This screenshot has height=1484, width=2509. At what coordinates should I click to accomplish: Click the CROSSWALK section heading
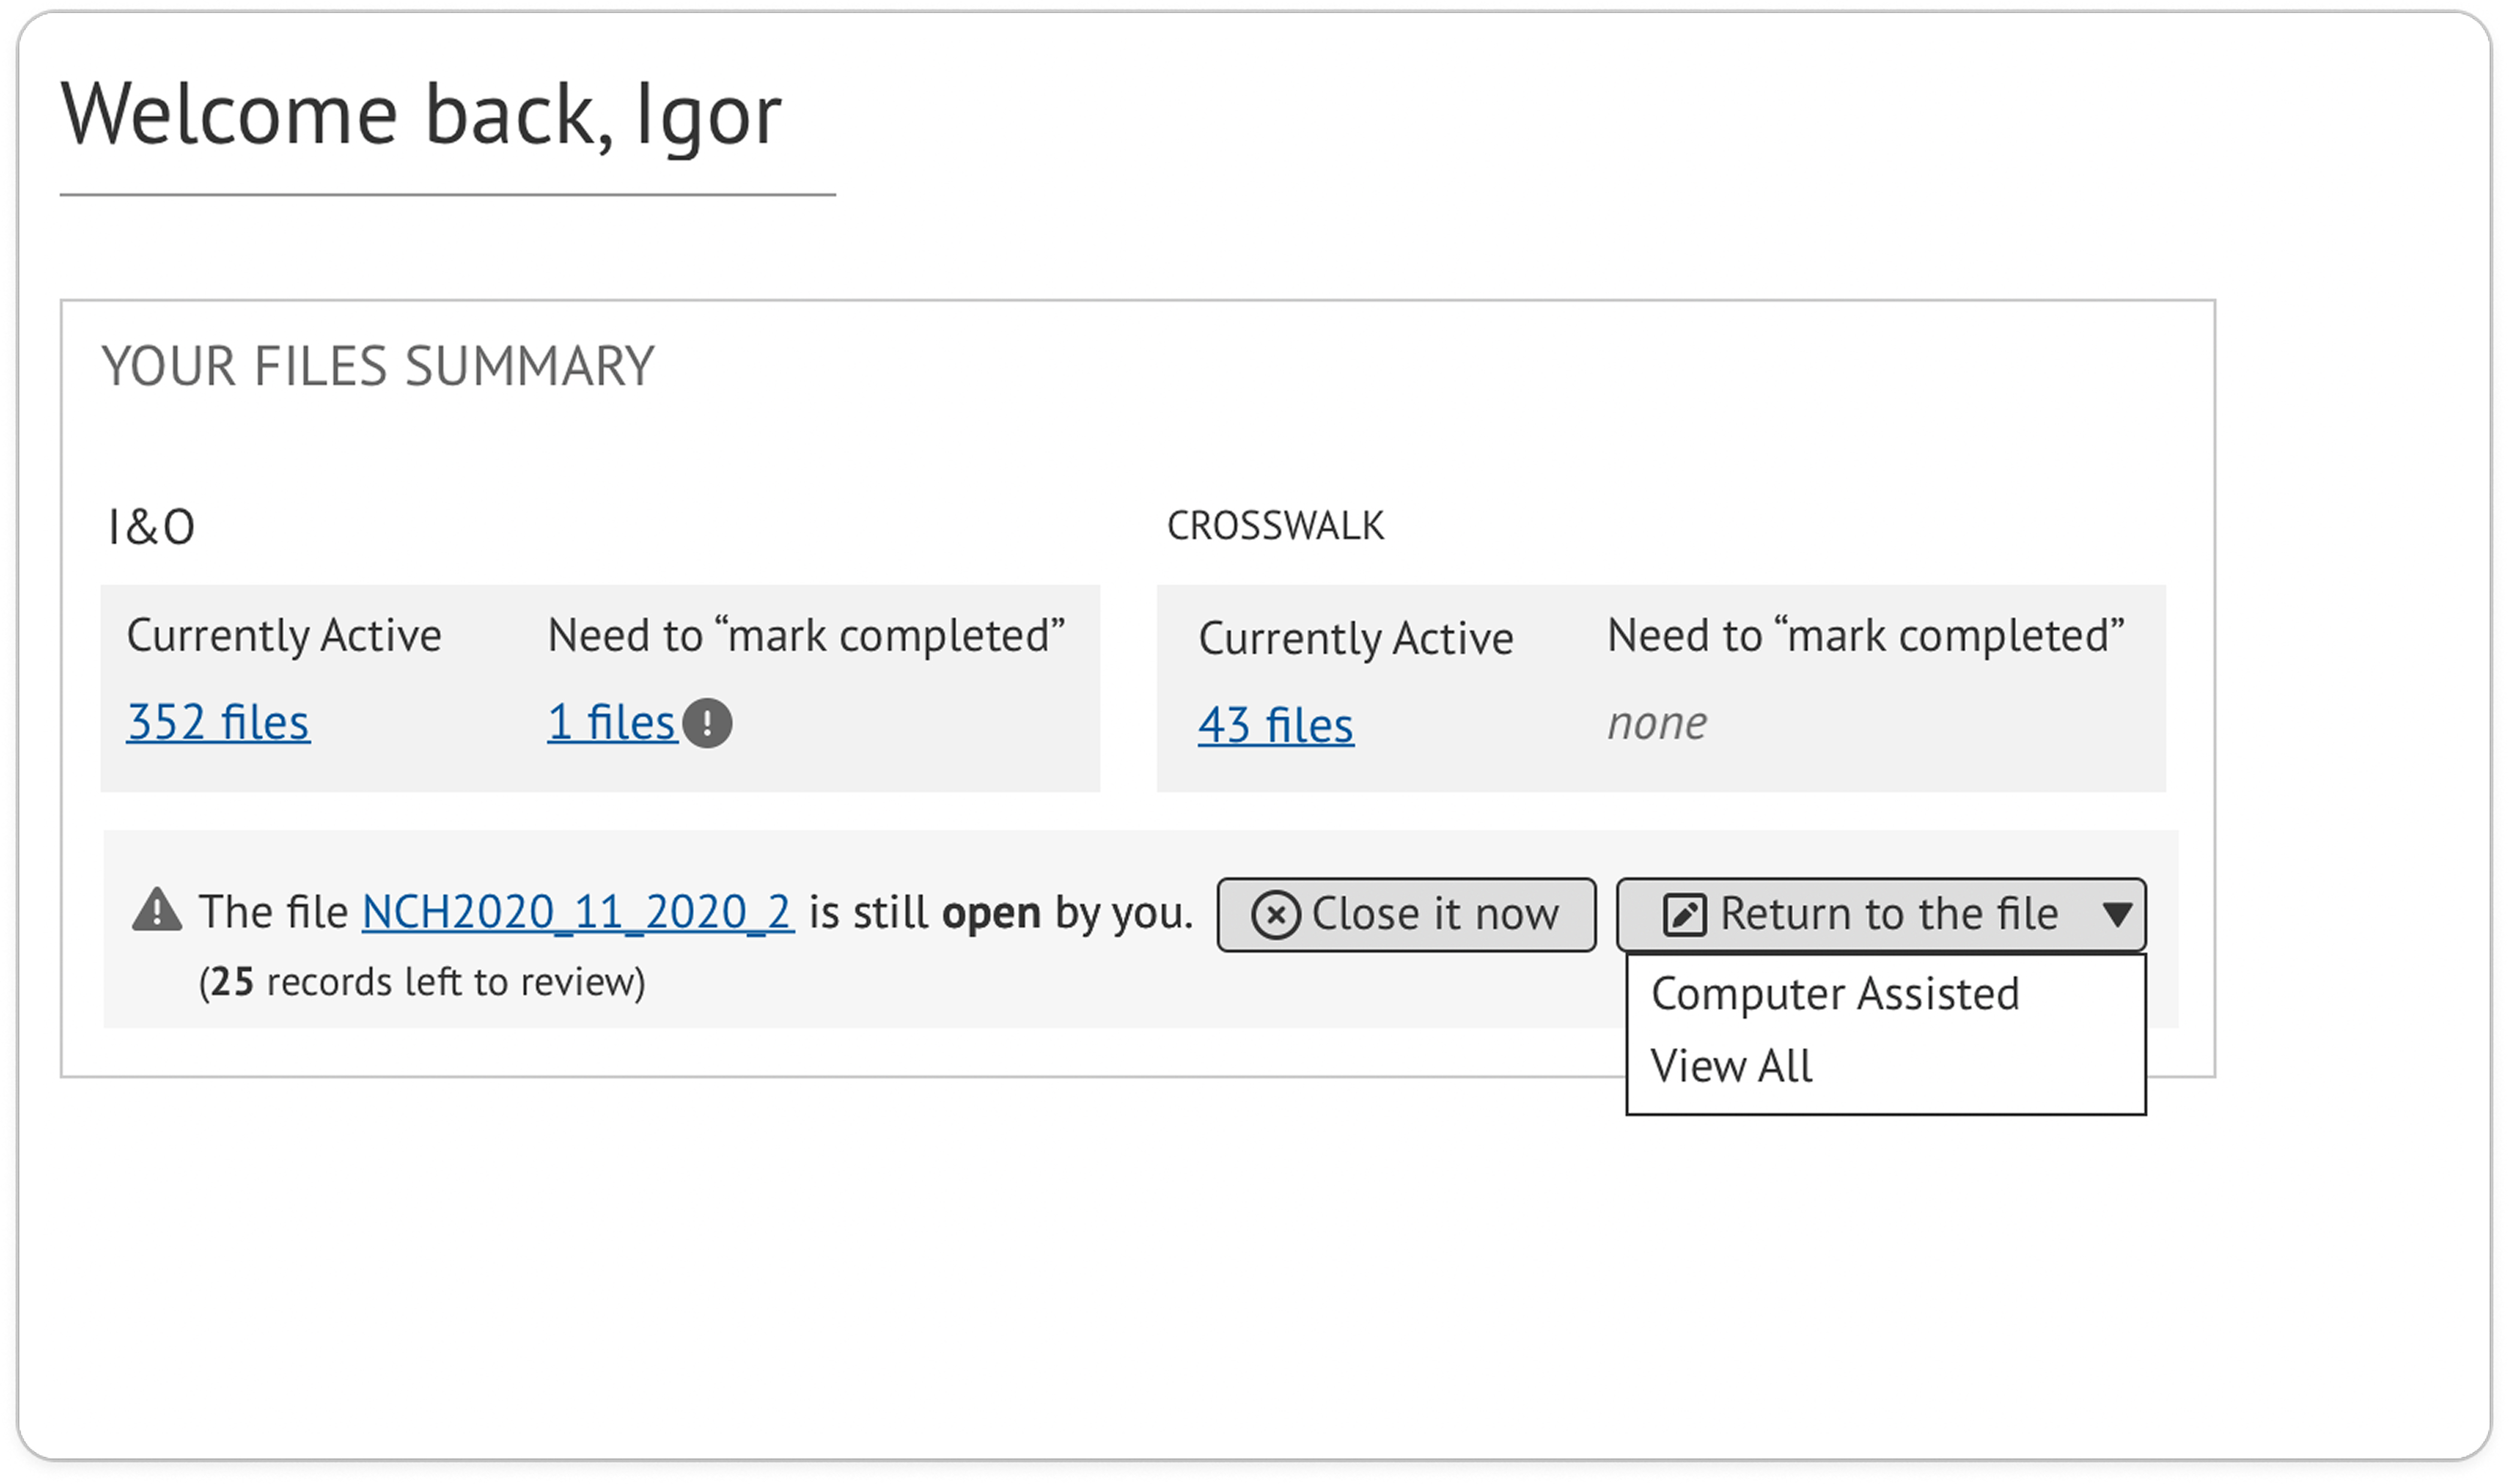pyautogui.click(x=1275, y=526)
